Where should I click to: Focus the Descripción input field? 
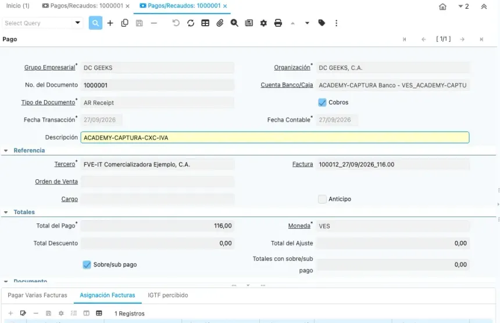[275, 137]
